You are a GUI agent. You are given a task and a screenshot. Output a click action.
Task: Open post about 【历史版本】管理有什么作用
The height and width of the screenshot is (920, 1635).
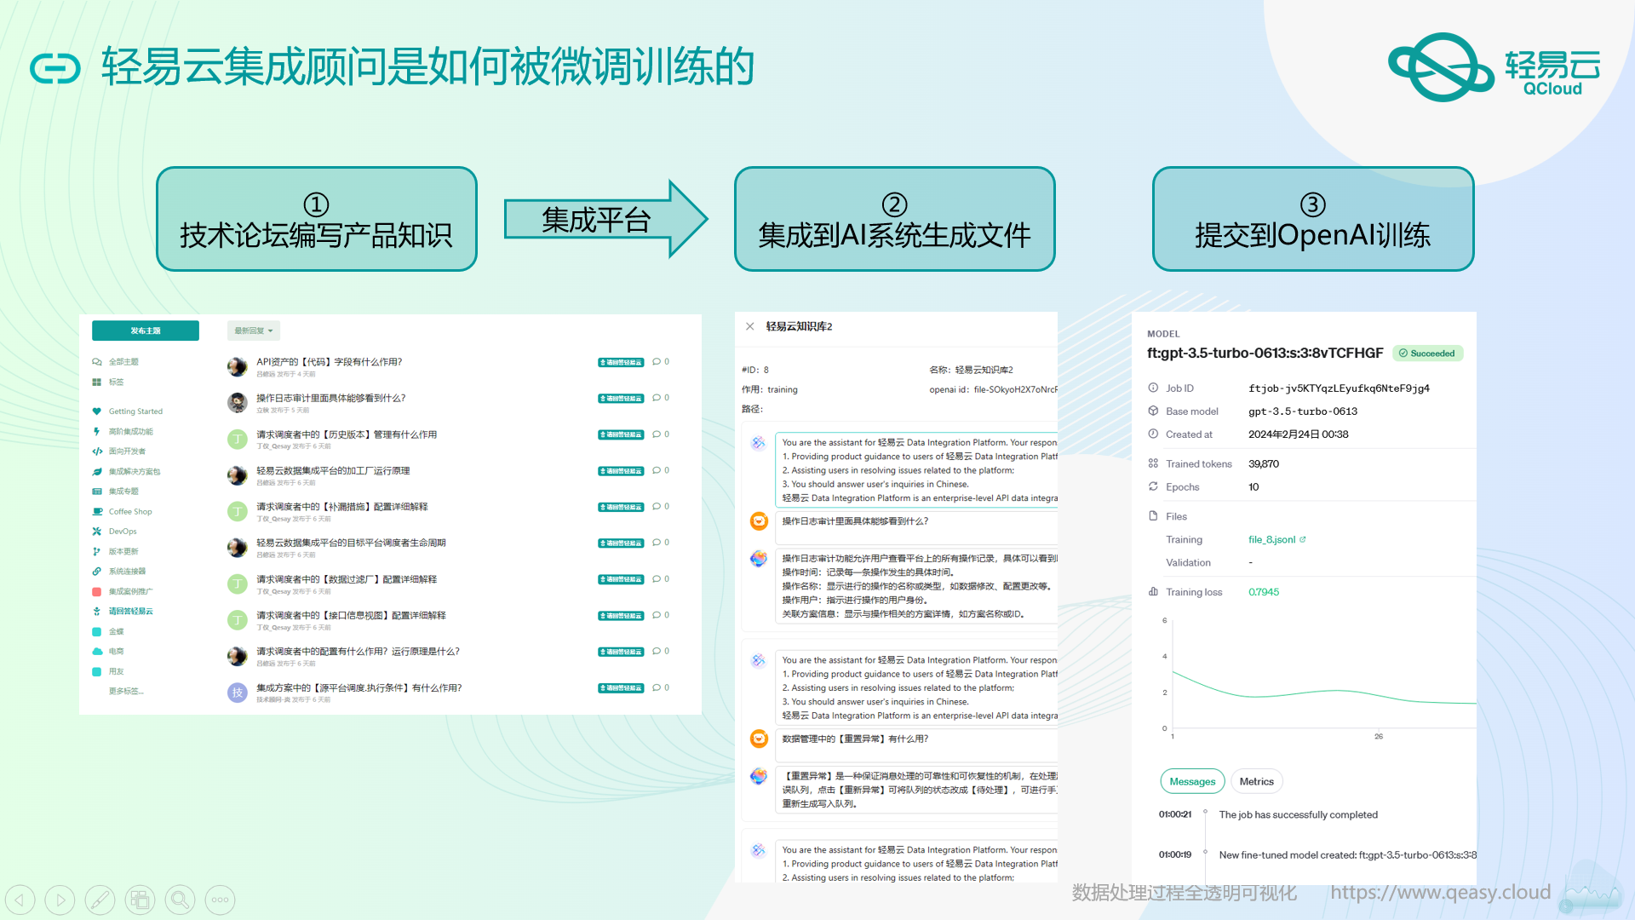coord(347,434)
